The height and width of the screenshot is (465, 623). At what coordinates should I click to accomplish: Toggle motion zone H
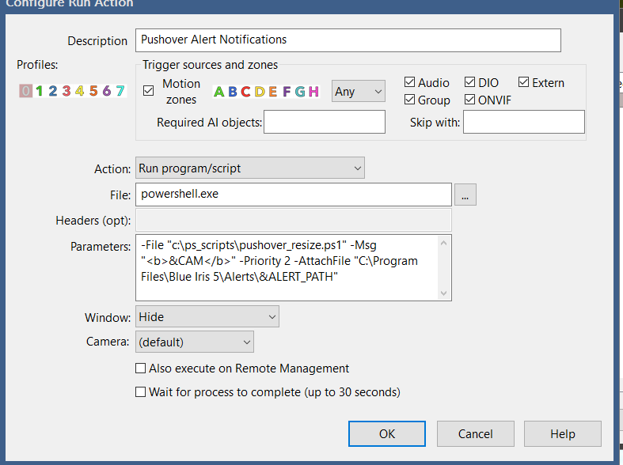[313, 92]
